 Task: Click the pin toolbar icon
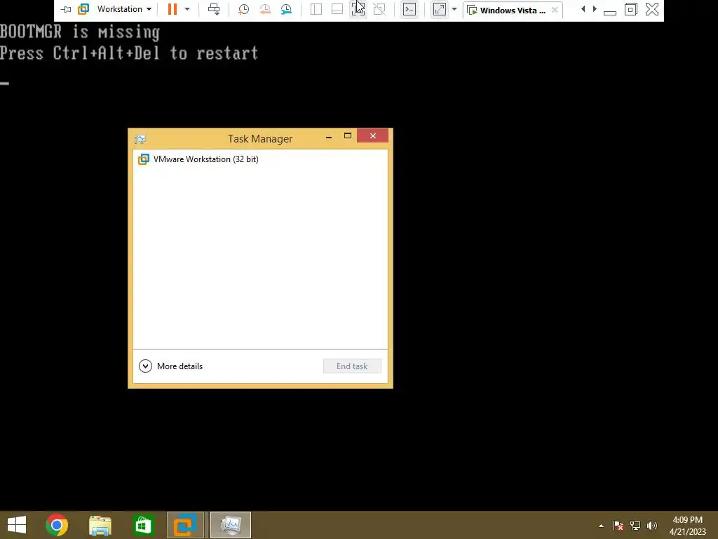coord(66,9)
